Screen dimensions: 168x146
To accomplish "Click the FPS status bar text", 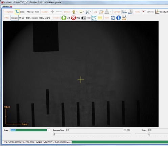I will click(19, 142).
